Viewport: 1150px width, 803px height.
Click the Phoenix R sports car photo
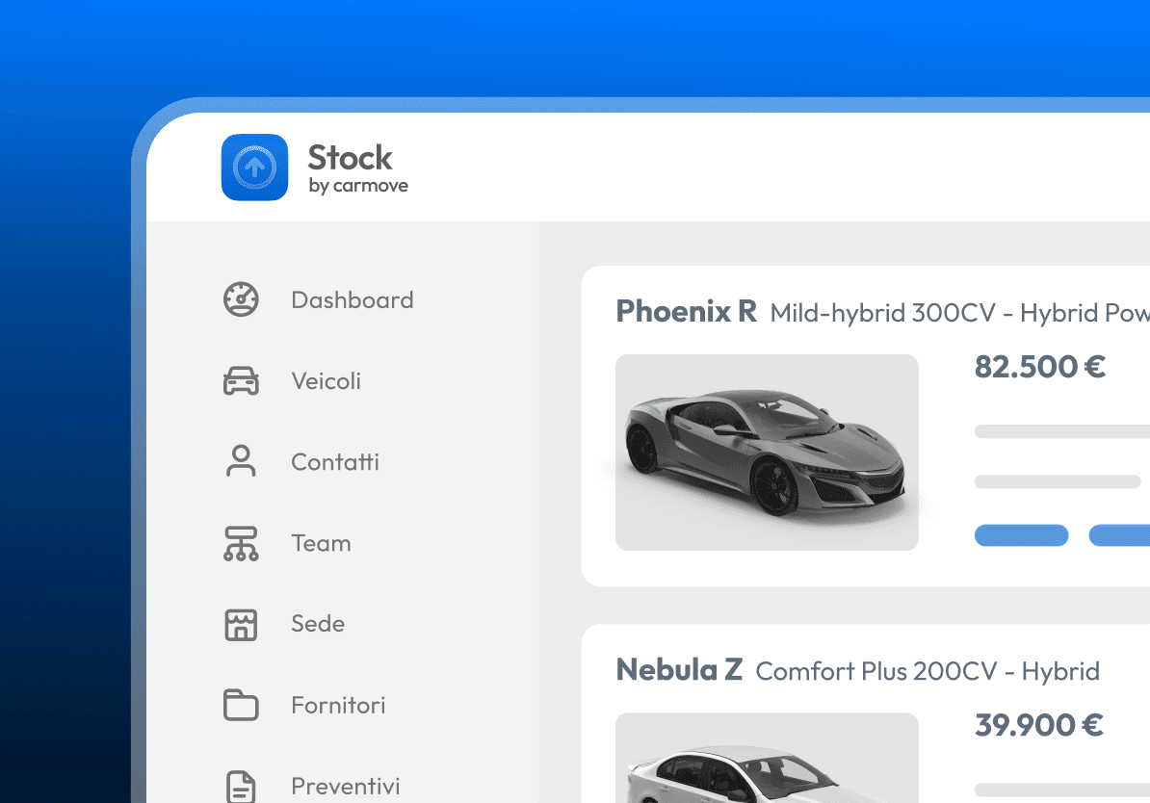[x=767, y=453]
